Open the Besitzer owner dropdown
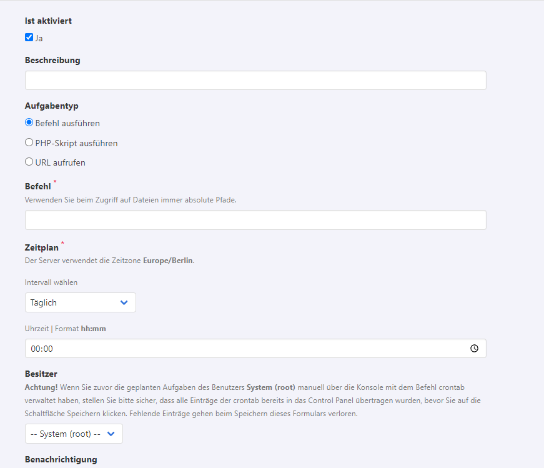The width and height of the screenshot is (544, 468). pyautogui.click(x=73, y=434)
